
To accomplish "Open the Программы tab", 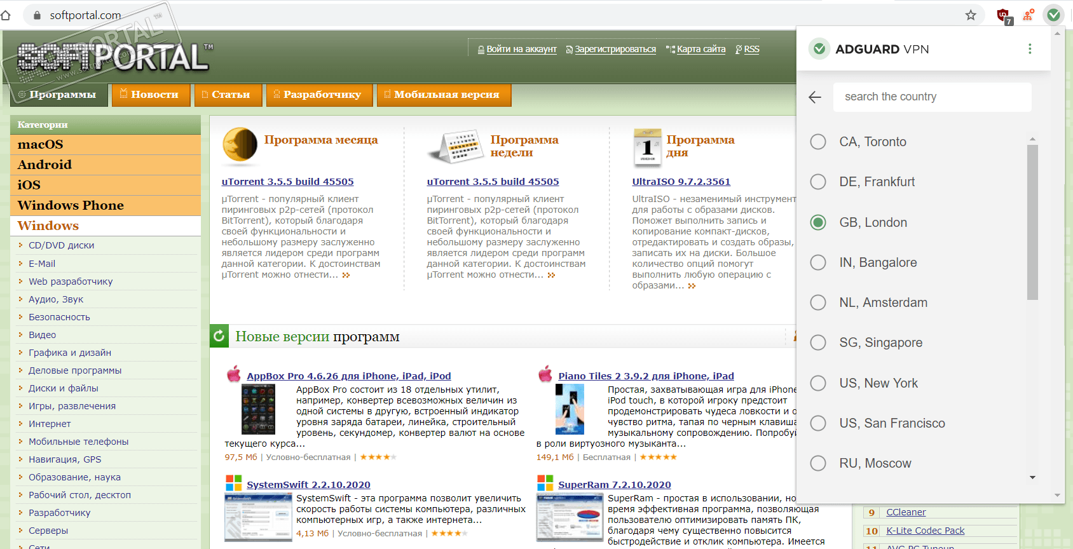I will tap(59, 95).
